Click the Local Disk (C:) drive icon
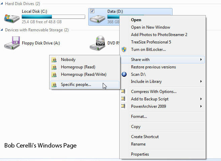Screen dimensions: 221x161 [12, 18]
